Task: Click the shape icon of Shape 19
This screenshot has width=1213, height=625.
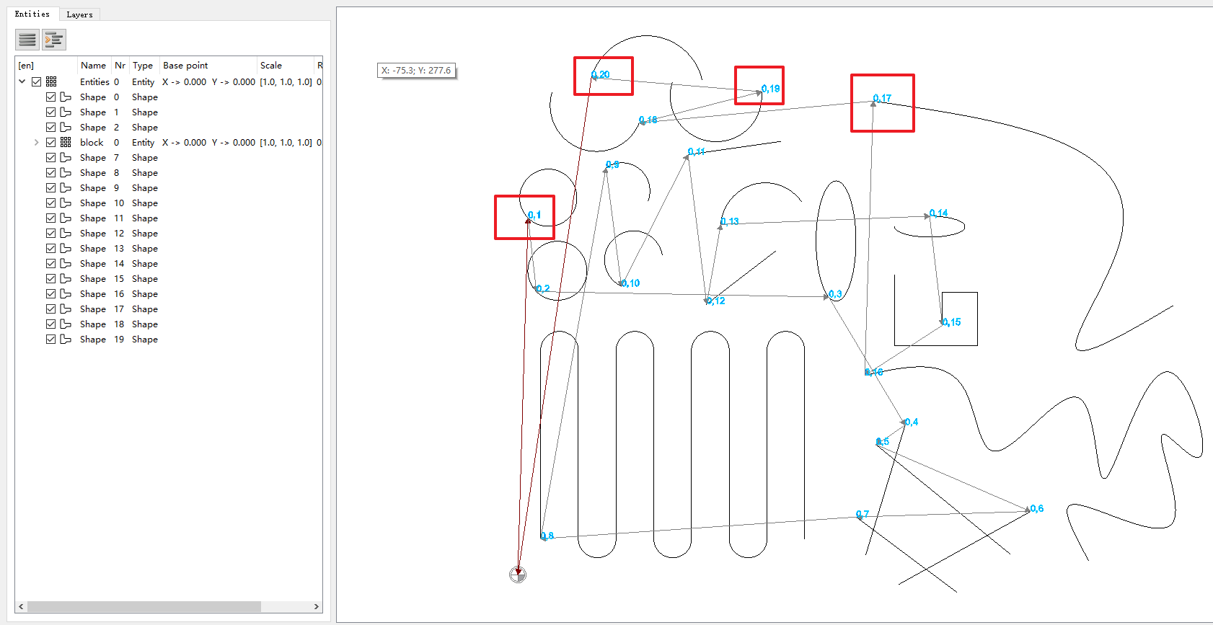Action: [66, 340]
